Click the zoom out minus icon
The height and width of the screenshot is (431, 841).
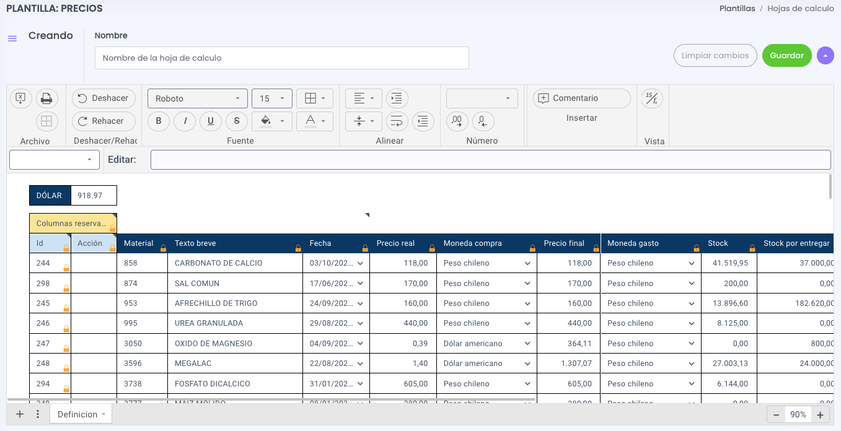click(x=775, y=415)
